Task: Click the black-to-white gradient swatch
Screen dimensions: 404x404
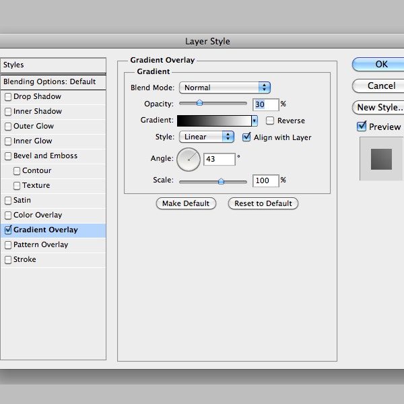Action: coord(214,121)
